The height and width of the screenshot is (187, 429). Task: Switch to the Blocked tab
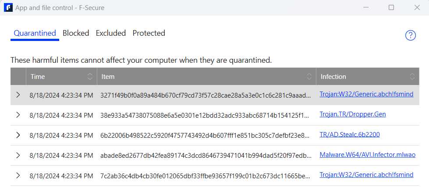[x=76, y=33]
